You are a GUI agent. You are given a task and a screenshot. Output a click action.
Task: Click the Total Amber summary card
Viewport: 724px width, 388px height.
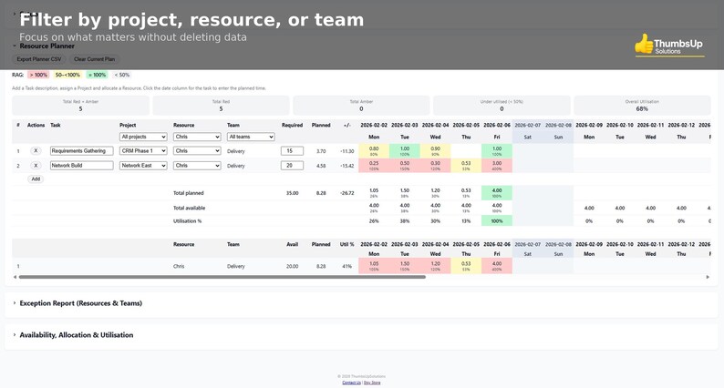point(361,105)
